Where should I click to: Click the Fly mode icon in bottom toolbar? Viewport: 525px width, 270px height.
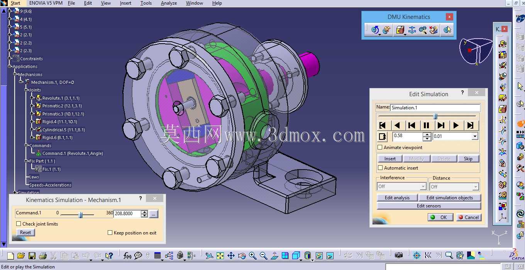pyautogui.click(x=209, y=255)
